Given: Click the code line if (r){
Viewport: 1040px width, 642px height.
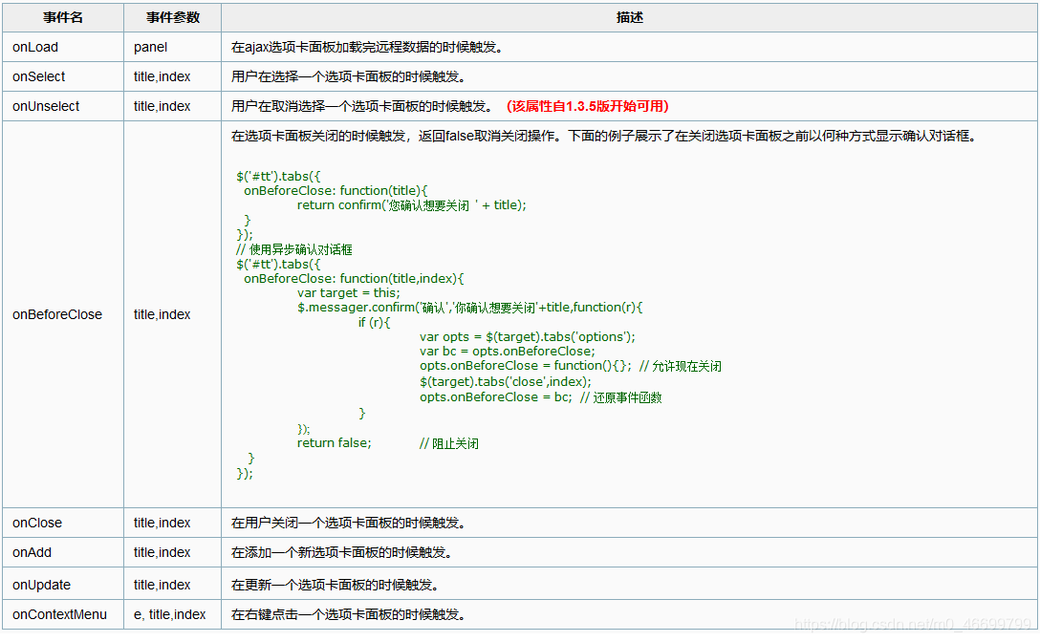Looking at the screenshot, I should click(374, 322).
